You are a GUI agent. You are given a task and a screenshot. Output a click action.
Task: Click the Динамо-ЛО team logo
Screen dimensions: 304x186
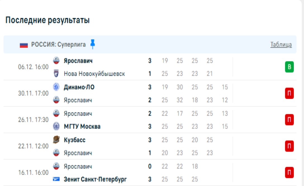pos(56,87)
